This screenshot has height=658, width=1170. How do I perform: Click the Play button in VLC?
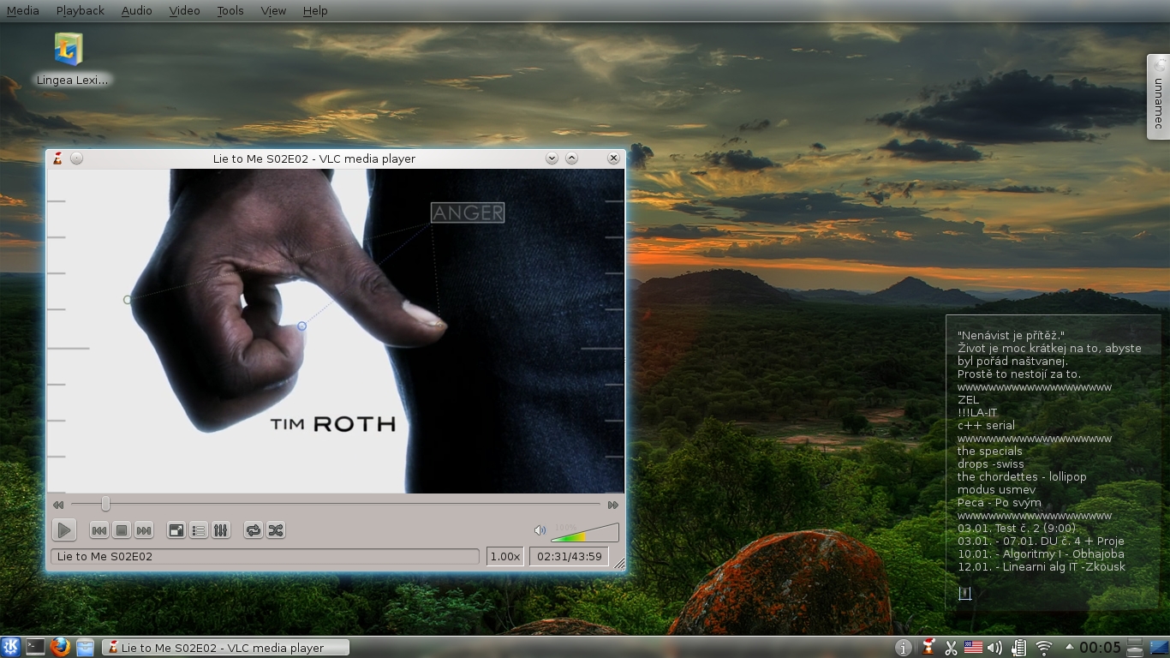point(64,530)
